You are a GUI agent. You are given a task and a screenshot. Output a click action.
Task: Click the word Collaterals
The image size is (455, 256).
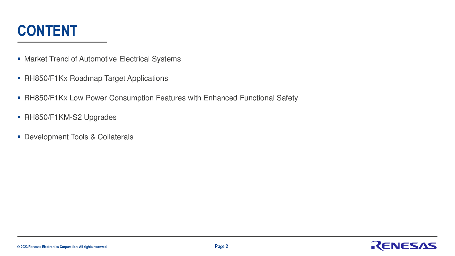pyautogui.click(x=115, y=137)
